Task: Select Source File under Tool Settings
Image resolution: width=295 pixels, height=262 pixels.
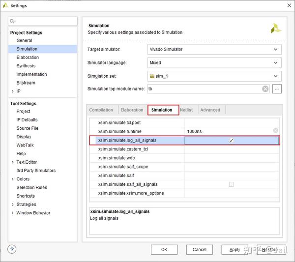Action: click(28, 128)
